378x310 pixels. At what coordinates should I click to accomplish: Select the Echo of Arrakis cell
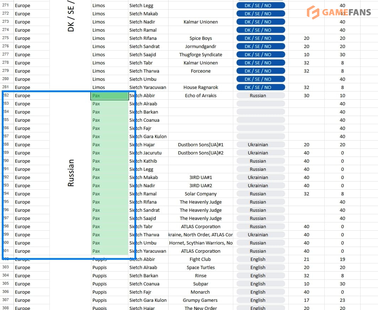click(201, 95)
